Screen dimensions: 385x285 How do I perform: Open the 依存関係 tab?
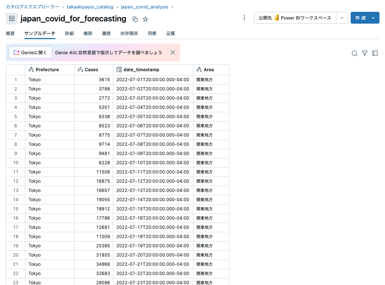coord(129,33)
